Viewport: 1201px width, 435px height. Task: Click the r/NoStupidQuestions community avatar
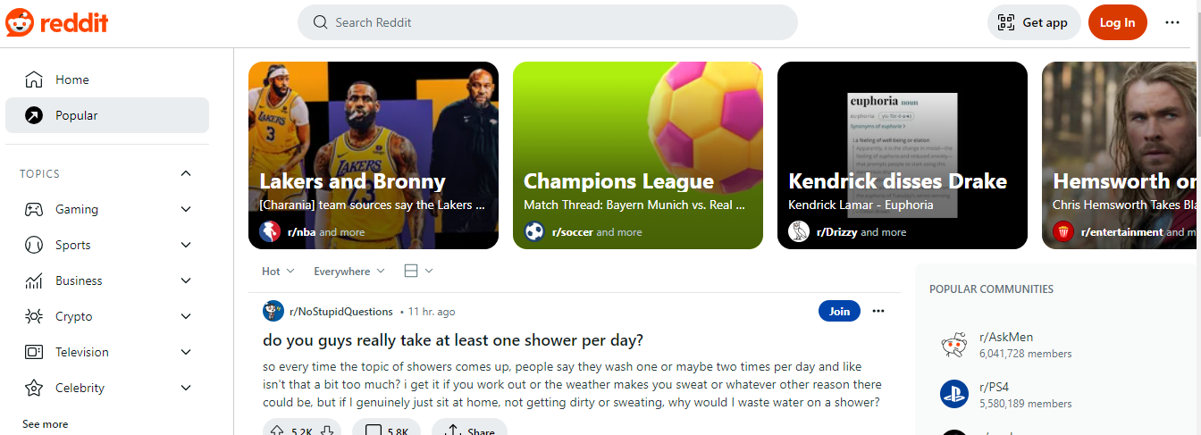273,312
